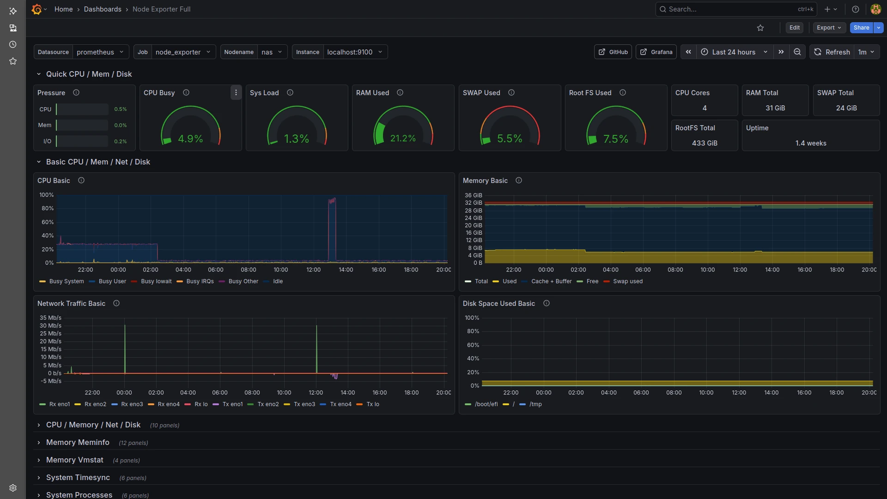Shift time range forward with double-right arrows

coord(781,52)
